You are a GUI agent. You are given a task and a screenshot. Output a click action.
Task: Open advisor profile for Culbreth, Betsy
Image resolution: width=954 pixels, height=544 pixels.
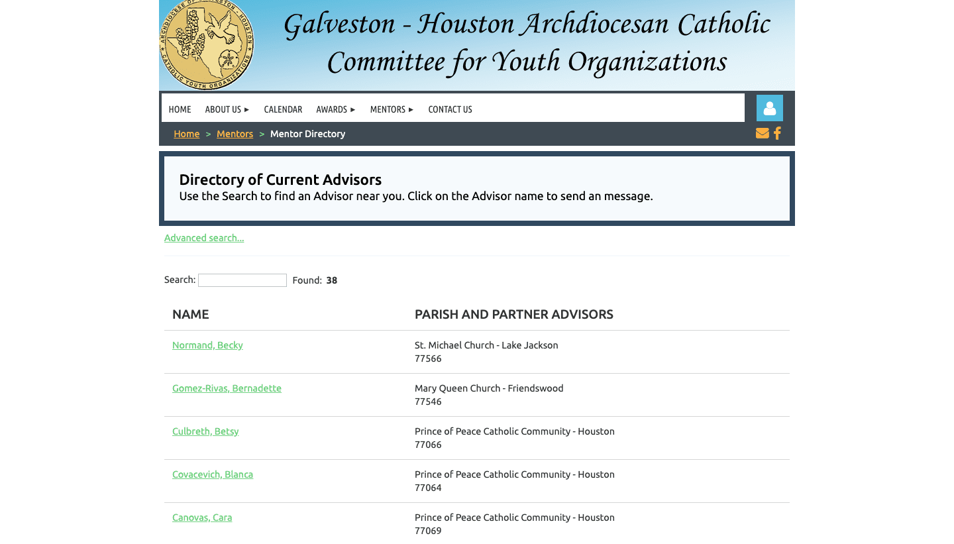click(205, 431)
